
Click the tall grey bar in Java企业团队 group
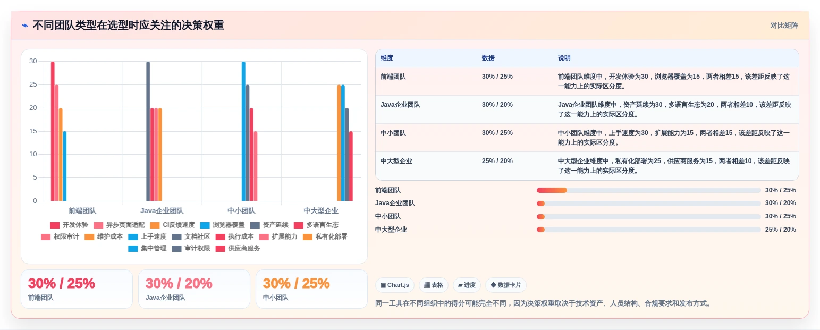coord(148,131)
